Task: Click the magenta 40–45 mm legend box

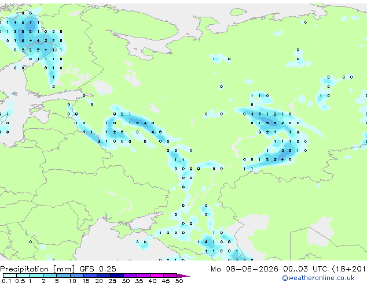Action: pos(157,275)
